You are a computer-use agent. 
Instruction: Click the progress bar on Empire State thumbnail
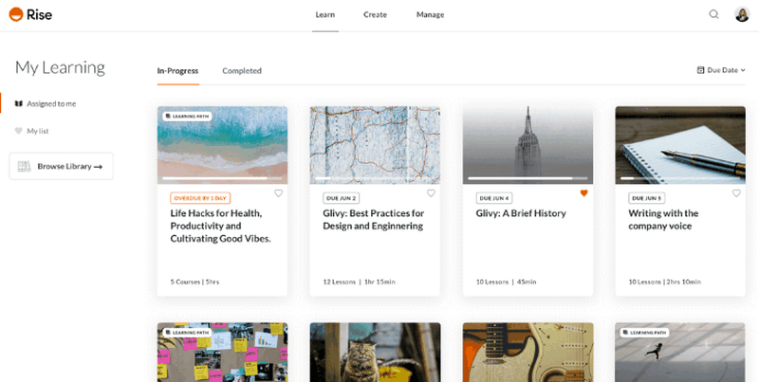coord(528,178)
